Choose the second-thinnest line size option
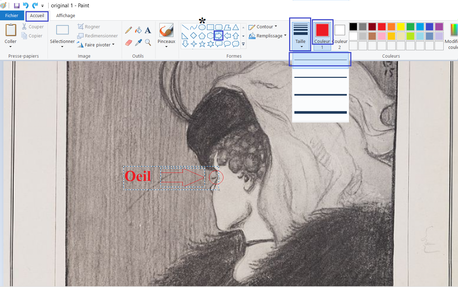Viewport: 458px width, 287px height. coord(321,77)
